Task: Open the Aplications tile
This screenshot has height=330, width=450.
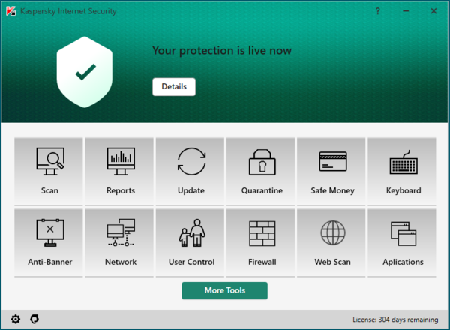Action: tap(402, 243)
